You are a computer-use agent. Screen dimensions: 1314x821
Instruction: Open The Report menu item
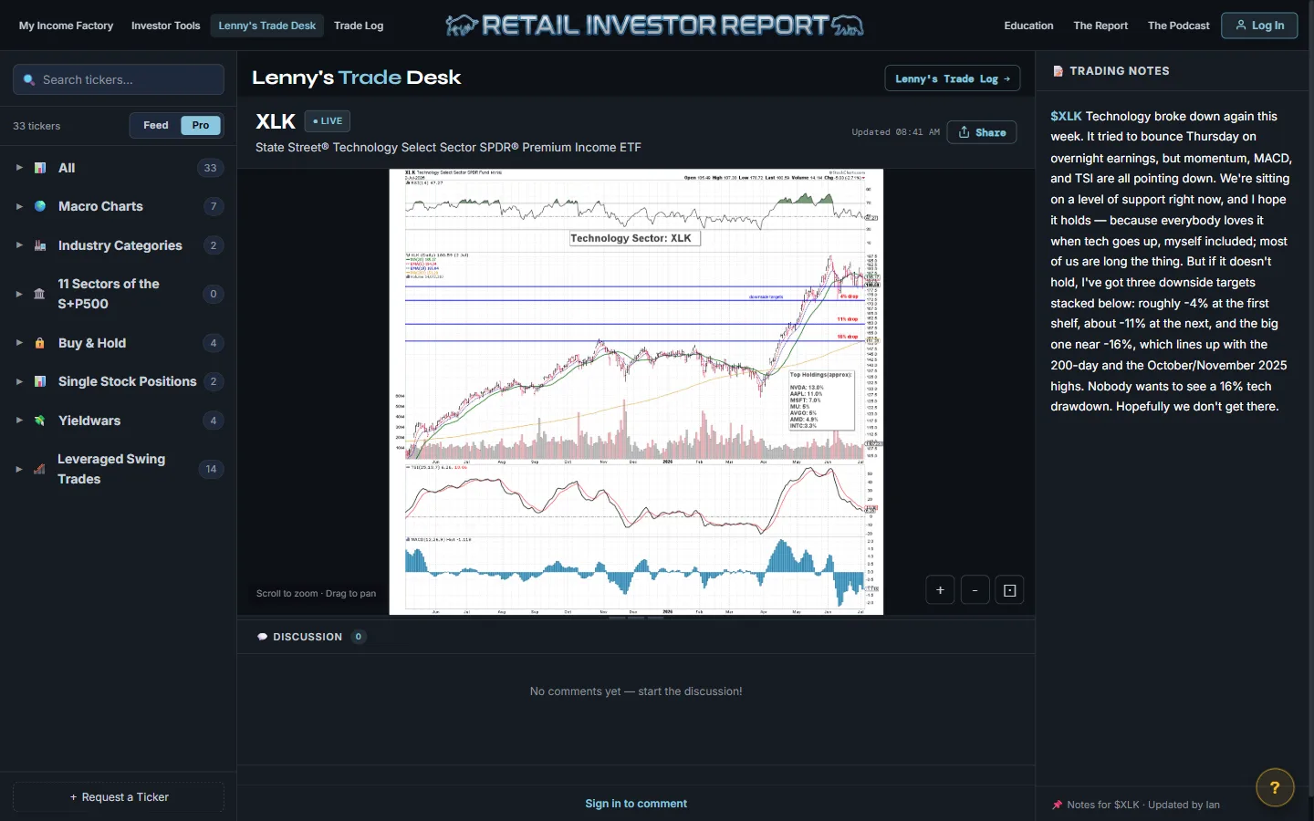(x=1100, y=26)
